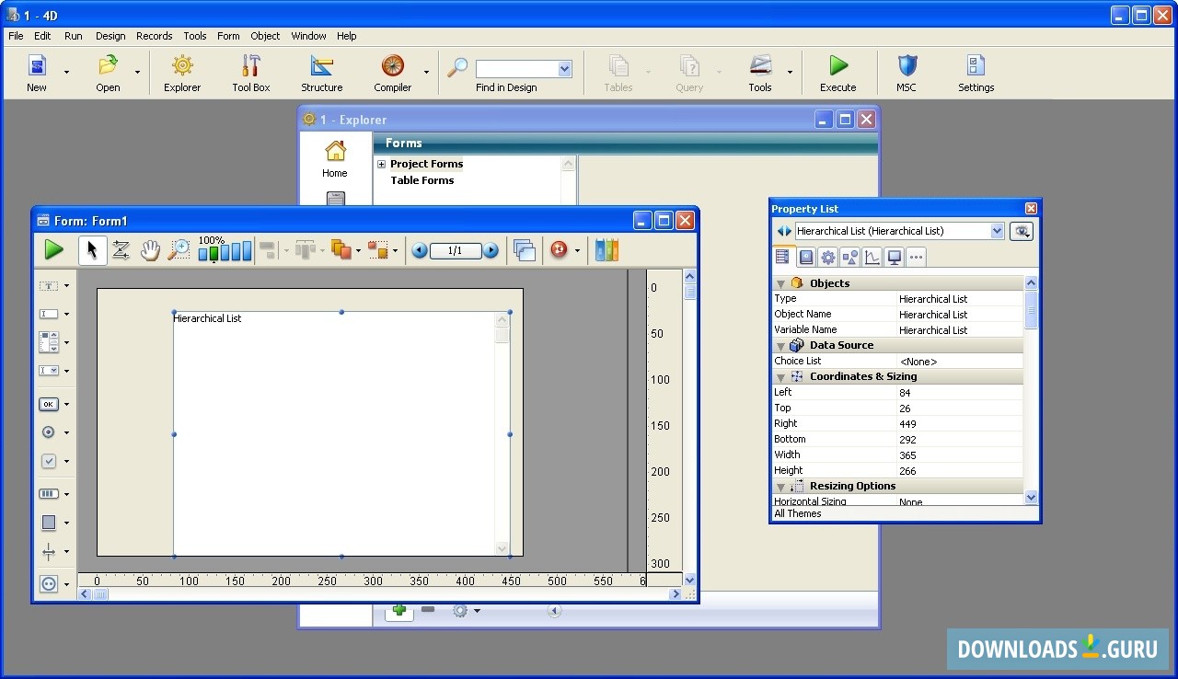Click the entry order tool icon
This screenshot has width=1178, height=679.
pos(121,250)
